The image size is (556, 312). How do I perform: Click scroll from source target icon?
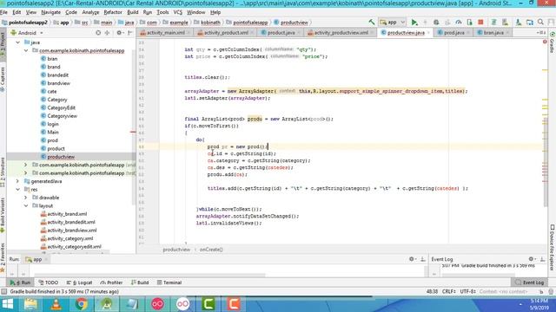coord(98,33)
